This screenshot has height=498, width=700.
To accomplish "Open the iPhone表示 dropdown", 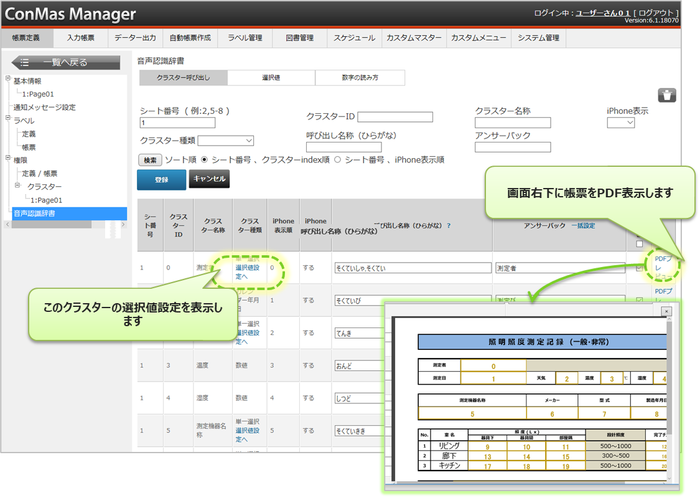I will (x=620, y=123).
